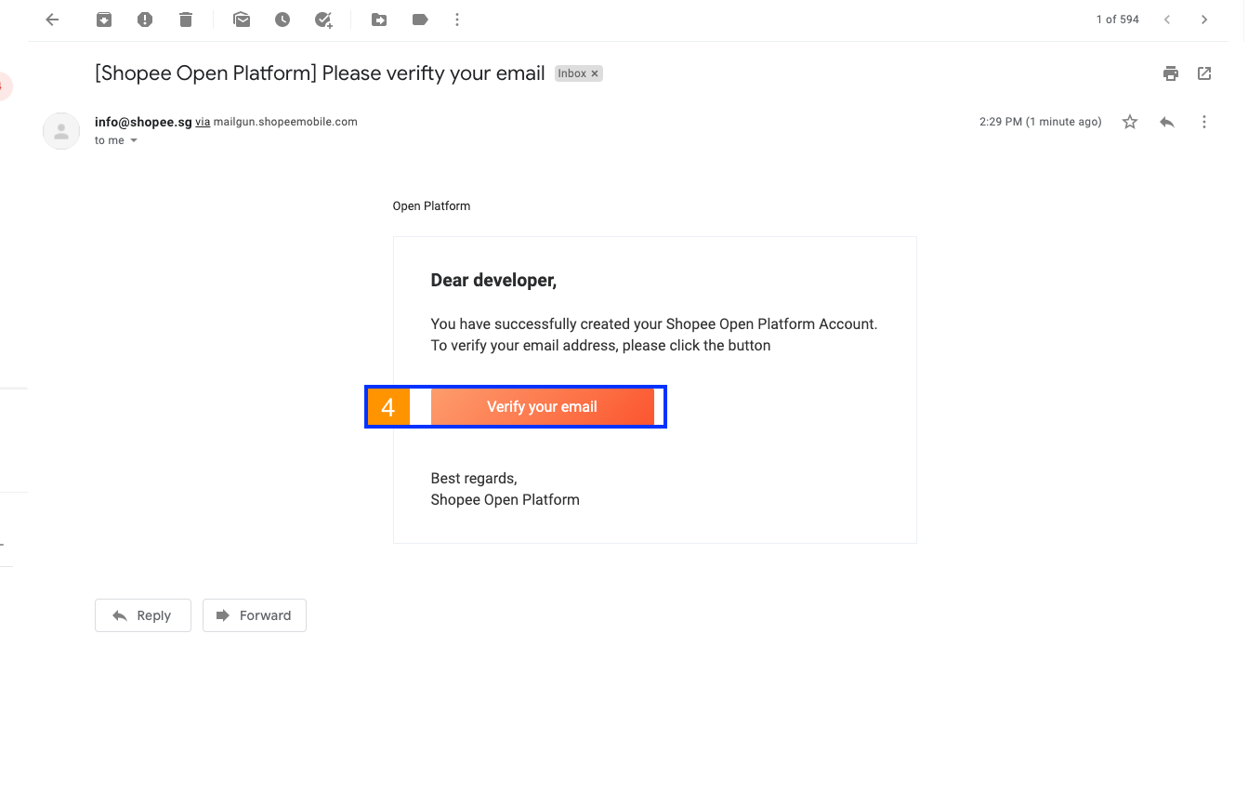1248x792 pixels.
Task: Star this message from info@shopee.sg
Action: tap(1130, 122)
